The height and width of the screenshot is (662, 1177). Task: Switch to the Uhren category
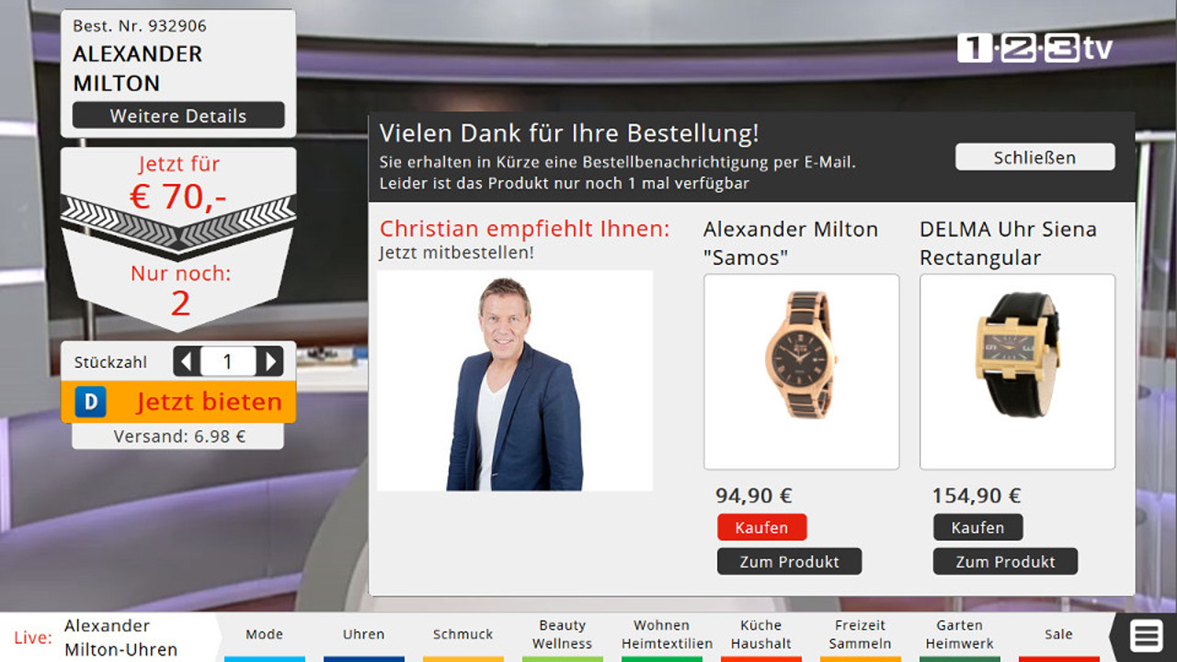click(x=364, y=636)
